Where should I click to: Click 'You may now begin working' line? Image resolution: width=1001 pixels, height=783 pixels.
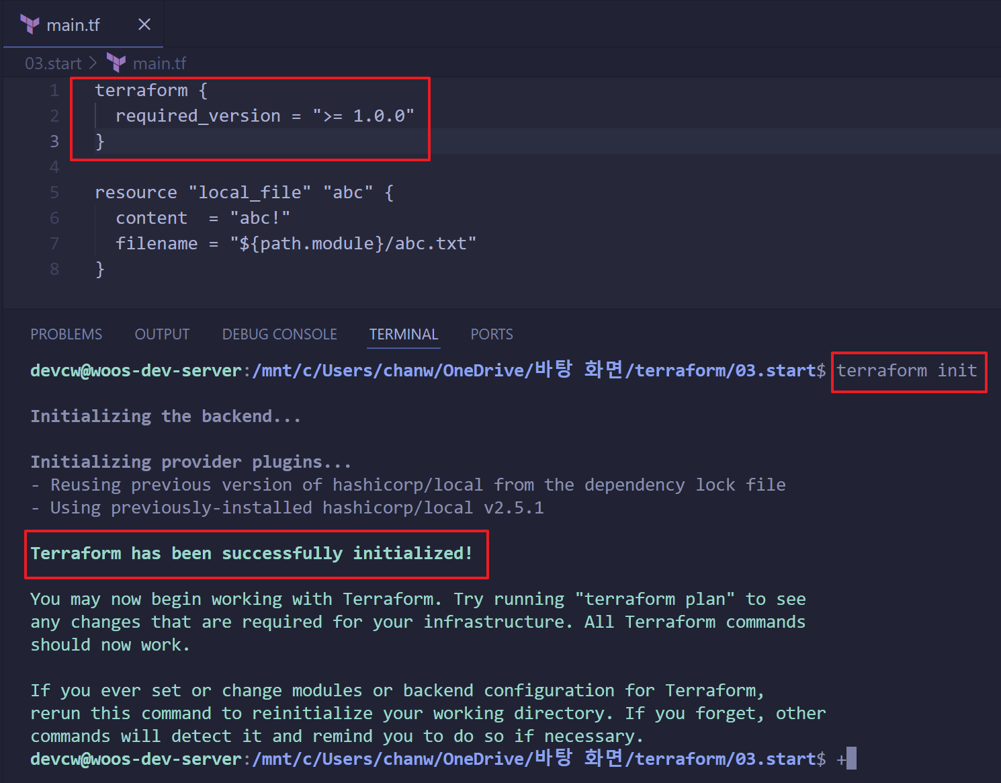point(418,599)
